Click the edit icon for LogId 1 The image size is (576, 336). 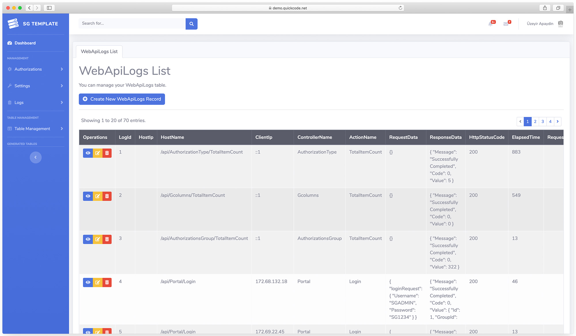(98, 153)
